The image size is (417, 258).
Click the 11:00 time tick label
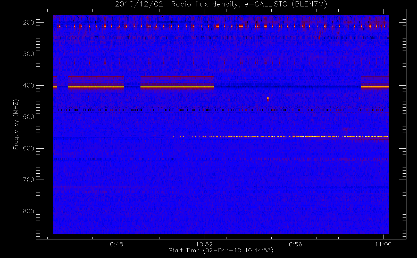click(383, 244)
